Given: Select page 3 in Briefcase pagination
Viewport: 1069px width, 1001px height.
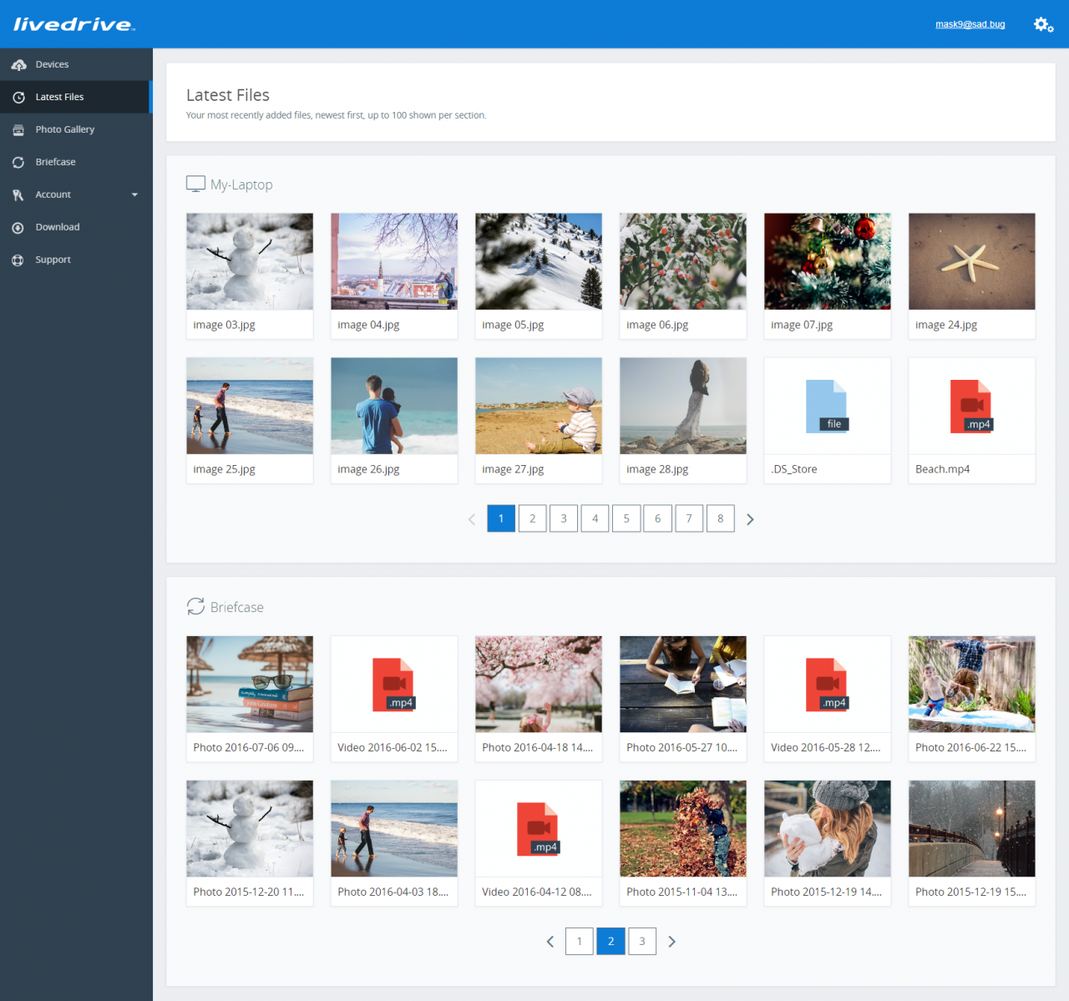Looking at the screenshot, I should [x=642, y=941].
